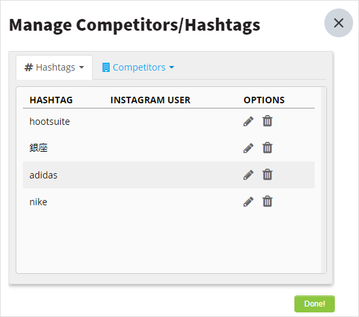Click the HASHTAG column header
Screen dimensions: 359x317
click(51, 100)
